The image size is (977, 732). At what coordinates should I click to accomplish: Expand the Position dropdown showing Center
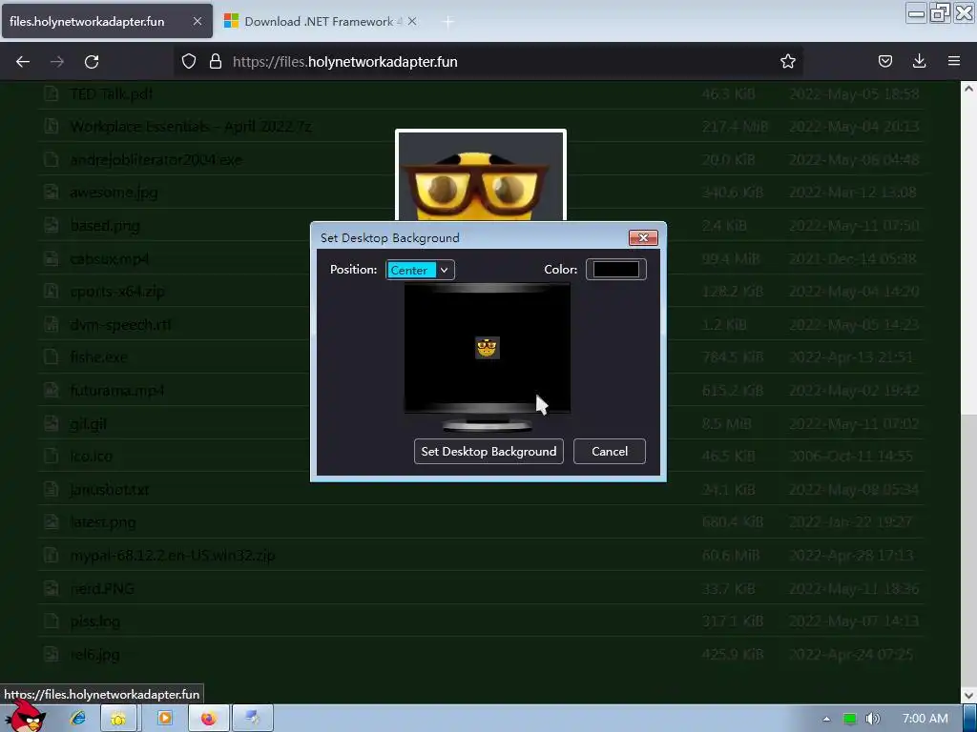point(420,270)
